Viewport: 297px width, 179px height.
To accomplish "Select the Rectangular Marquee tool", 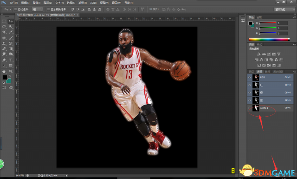I will pos(4,21).
